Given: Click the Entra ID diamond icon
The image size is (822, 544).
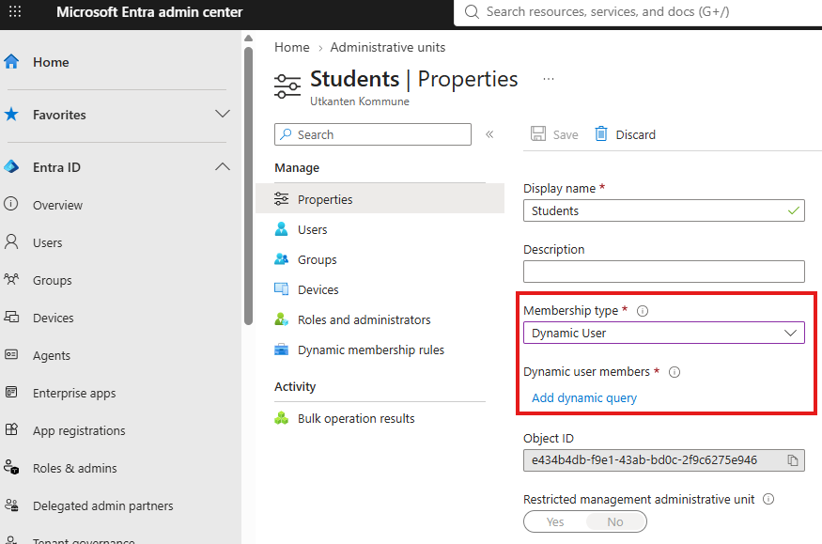Looking at the screenshot, I should coord(11,167).
